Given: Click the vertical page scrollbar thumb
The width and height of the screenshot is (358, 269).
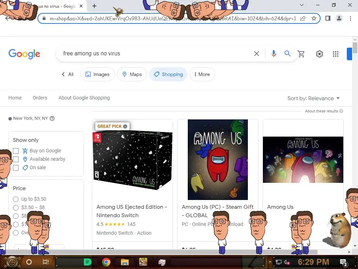Looking at the screenshot, I should click(355, 48).
